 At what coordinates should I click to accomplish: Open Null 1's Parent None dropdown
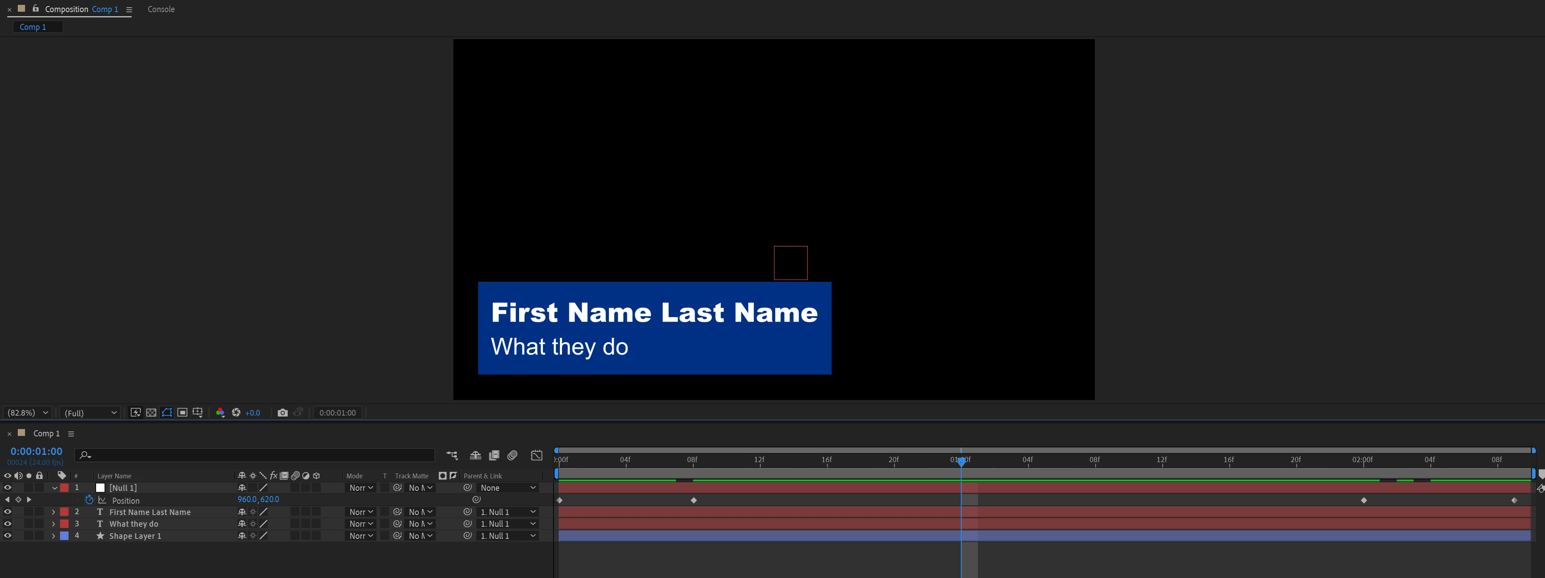(507, 488)
